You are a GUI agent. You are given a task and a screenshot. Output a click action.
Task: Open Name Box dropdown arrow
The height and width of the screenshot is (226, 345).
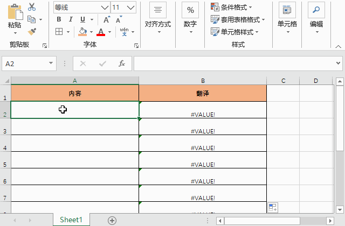pos(51,63)
